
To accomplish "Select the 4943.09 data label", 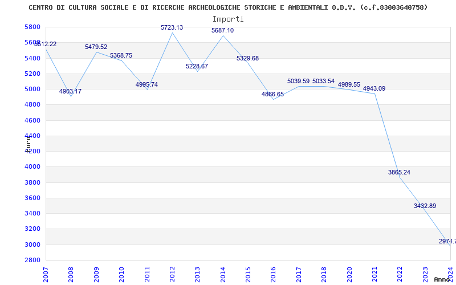I will pos(374,88).
